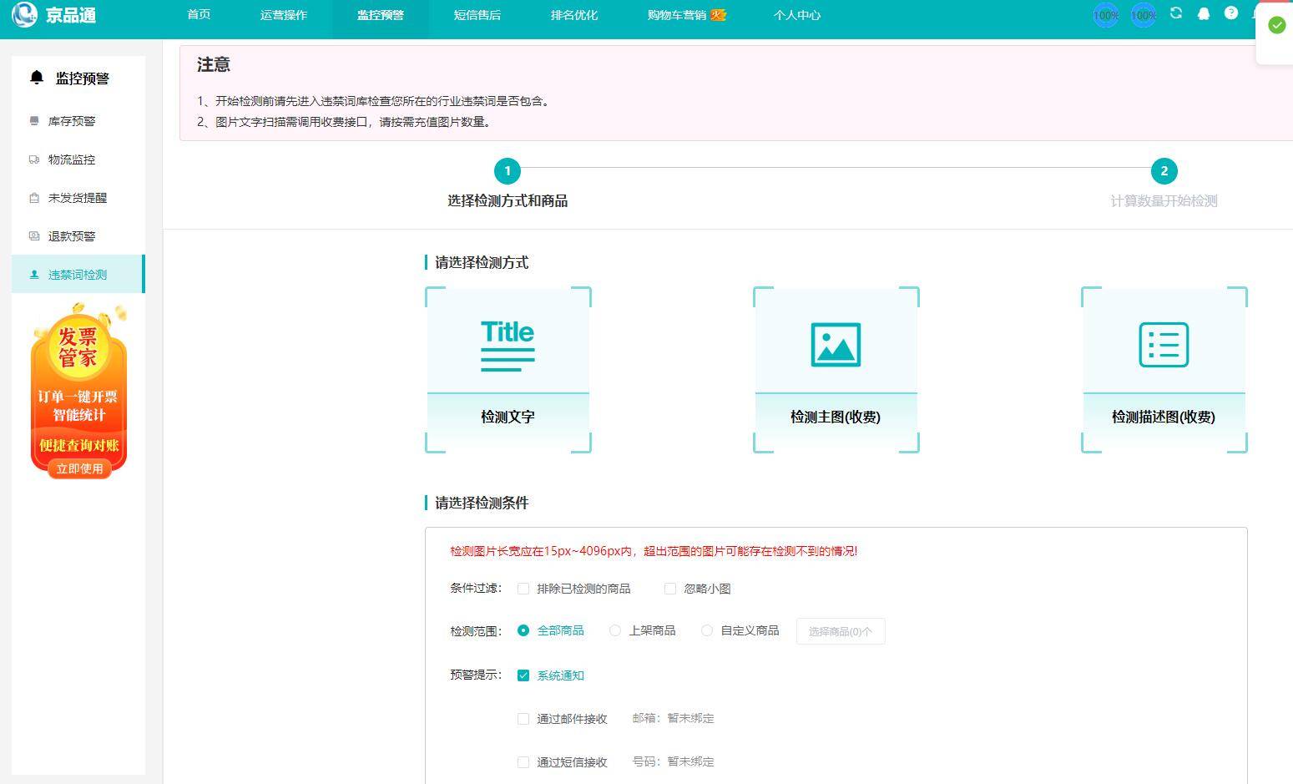Click the 选择商品(0)个 button

(x=840, y=631)
